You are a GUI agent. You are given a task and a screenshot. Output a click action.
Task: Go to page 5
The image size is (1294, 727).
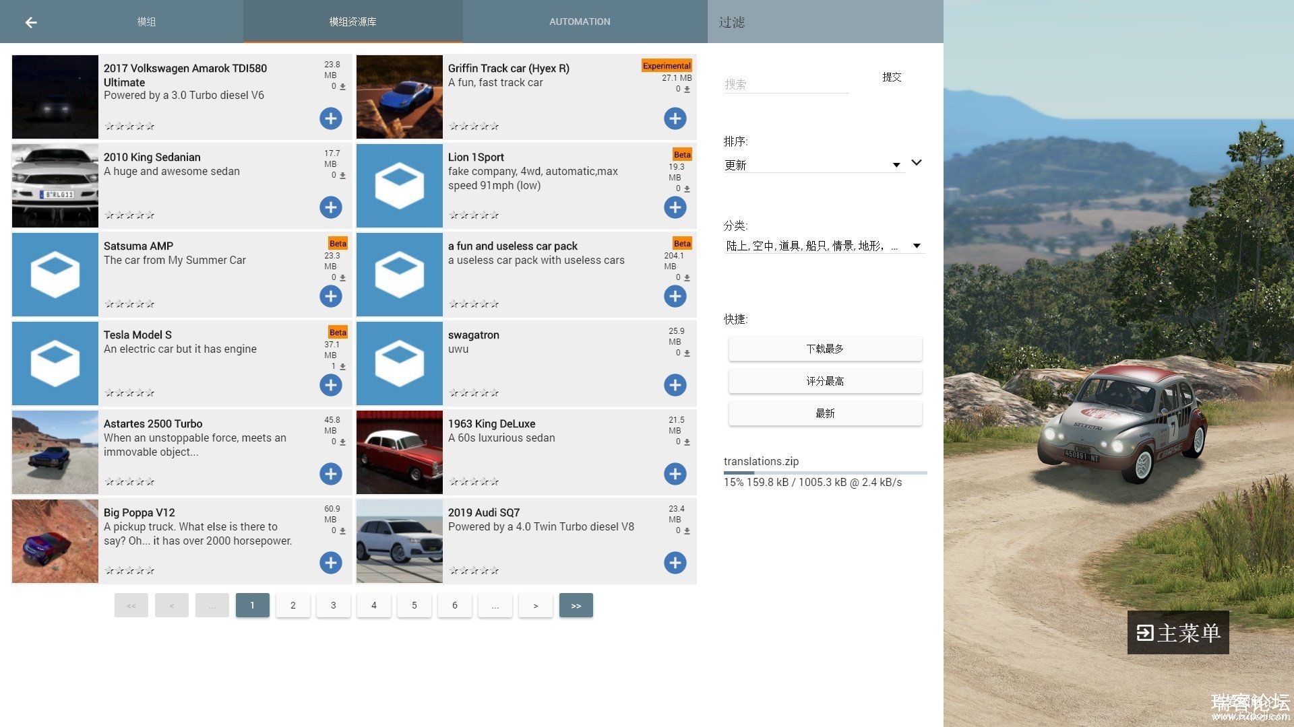point(414,605)
